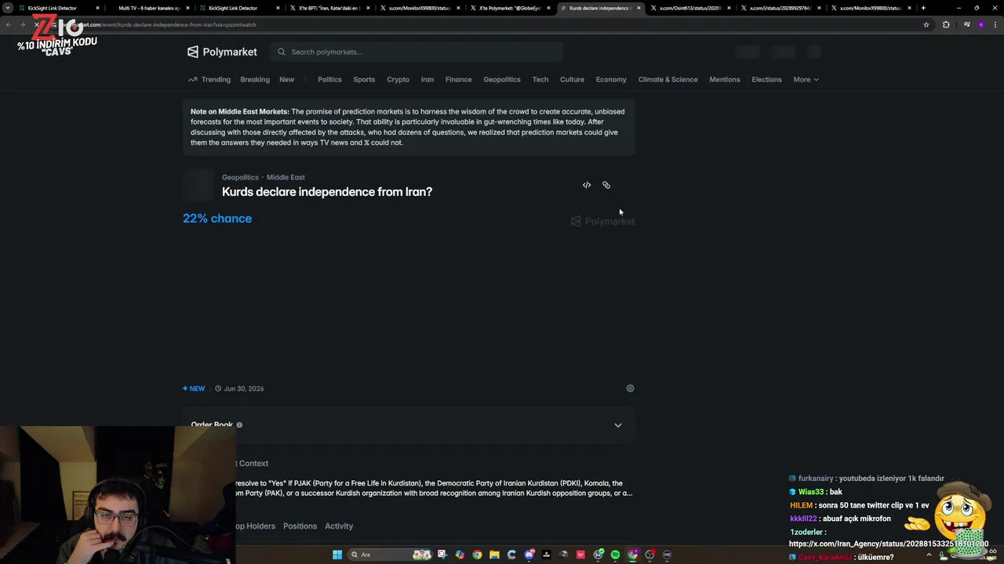Switch to Multi TV browser tab
The height and width of the screenshot is (564, 1004).
click(149, 8)
